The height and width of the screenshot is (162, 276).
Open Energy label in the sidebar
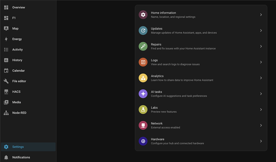pos(17,39)
